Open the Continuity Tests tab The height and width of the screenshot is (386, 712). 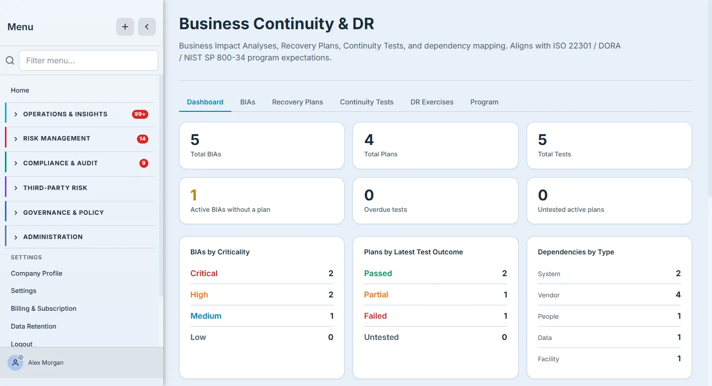pyautogui.click(x=367, y=102)
